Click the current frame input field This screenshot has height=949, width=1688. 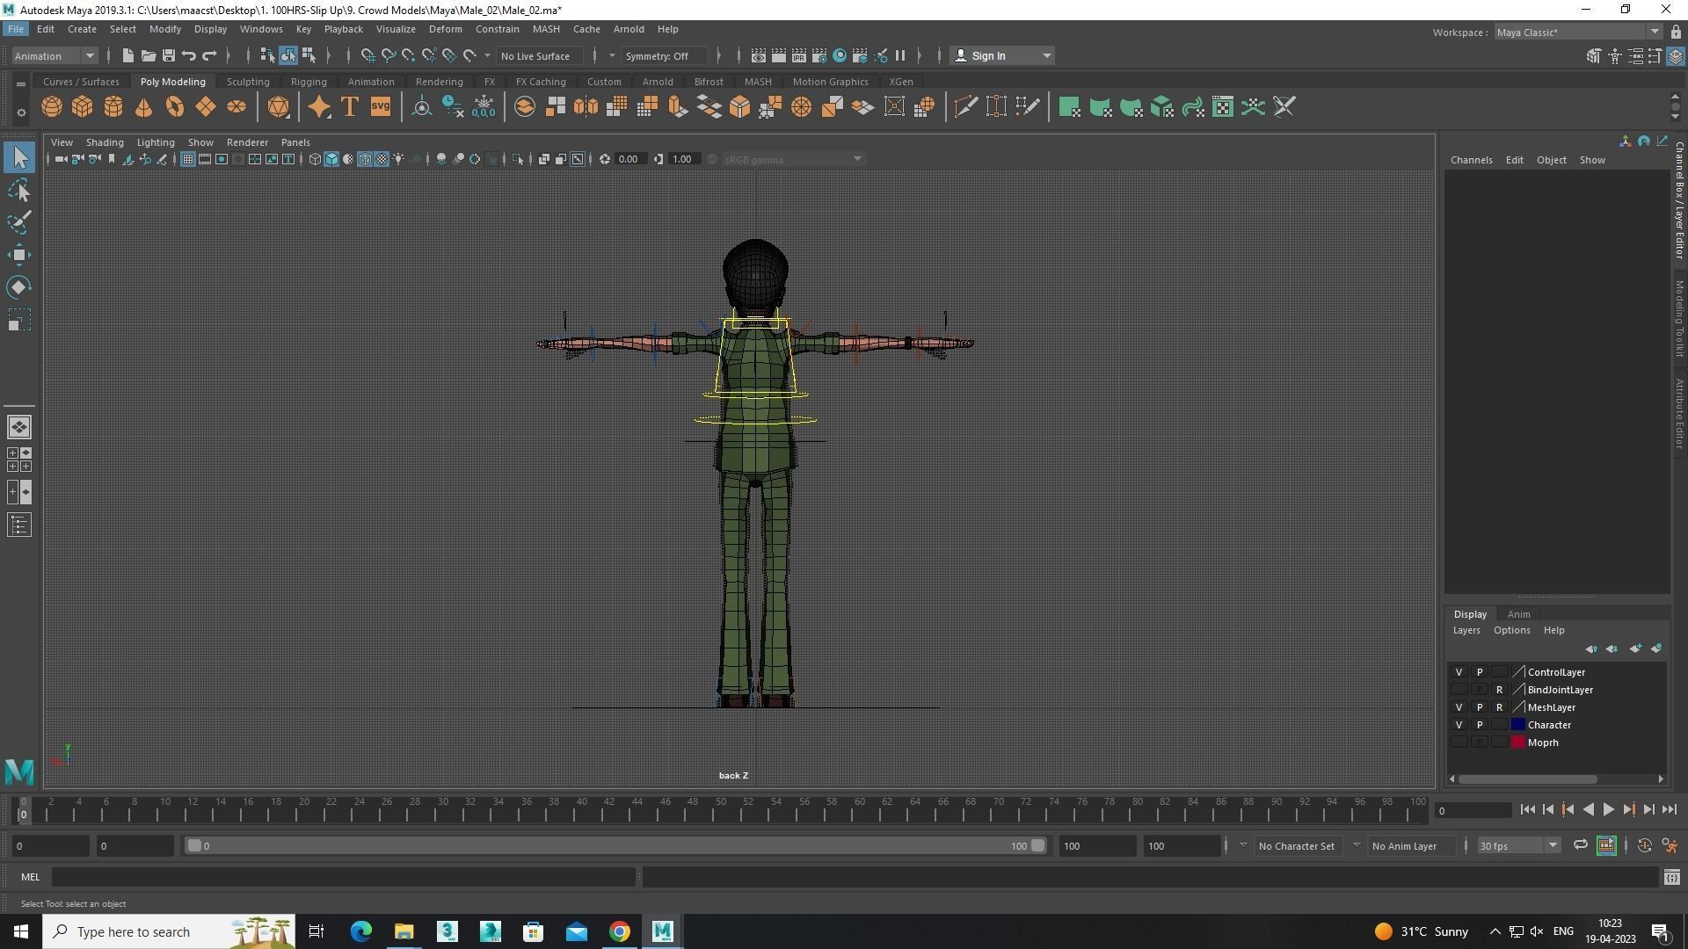tap(1473, 811)
